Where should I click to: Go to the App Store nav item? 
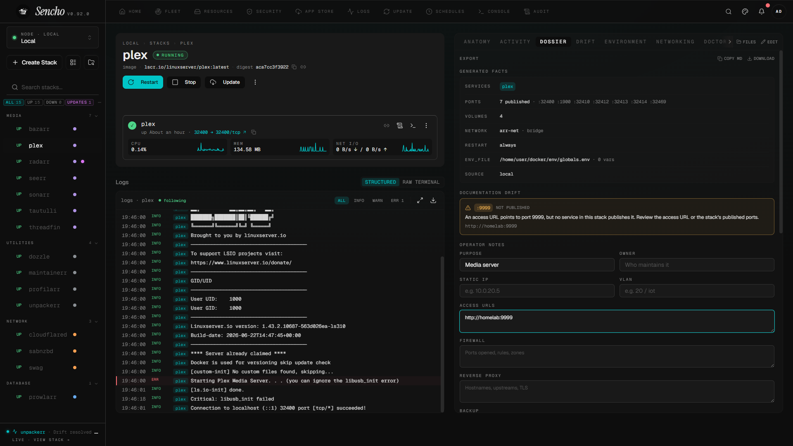314,12
